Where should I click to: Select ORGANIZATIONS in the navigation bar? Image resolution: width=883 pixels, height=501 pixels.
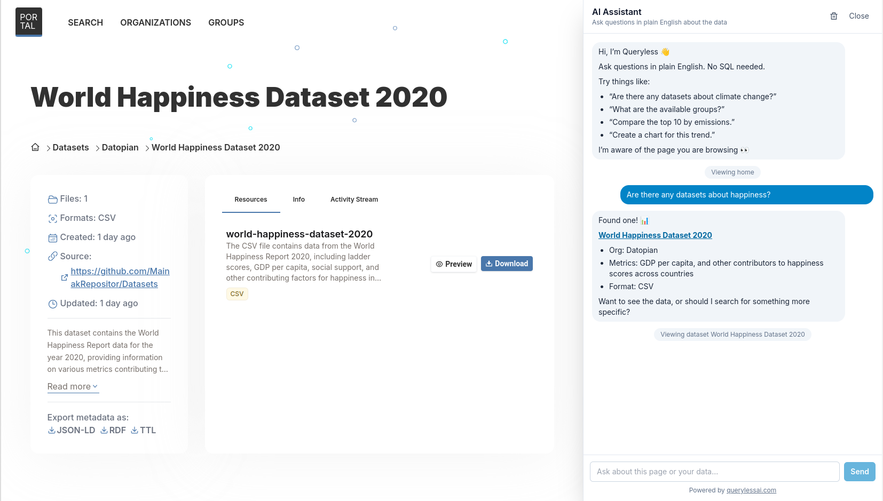pyautogui.click(x=155, y=22)
